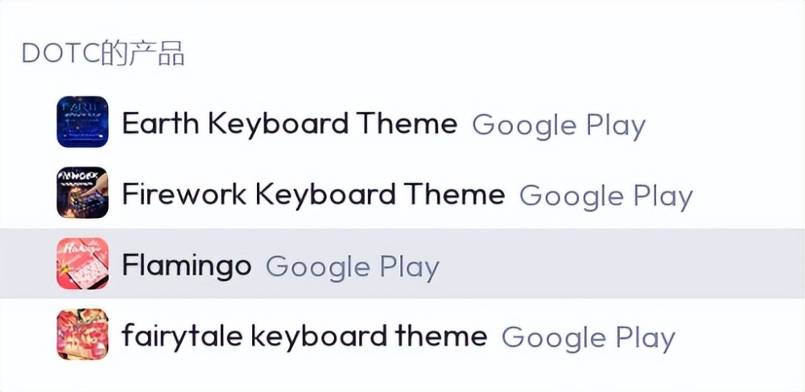Click the Firework Keyboard Theme app icon
Screen dimensions: 805x392
click(x=82, y=192)
